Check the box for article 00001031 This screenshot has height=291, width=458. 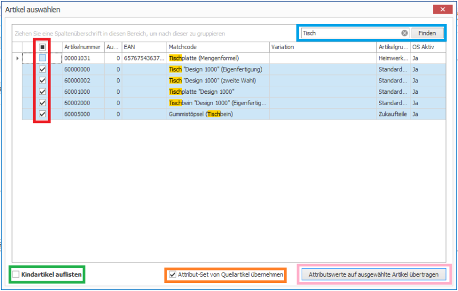42,58
